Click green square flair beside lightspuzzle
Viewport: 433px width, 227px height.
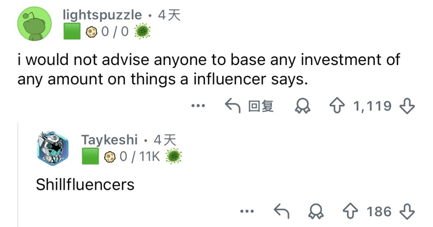[72, 32]
